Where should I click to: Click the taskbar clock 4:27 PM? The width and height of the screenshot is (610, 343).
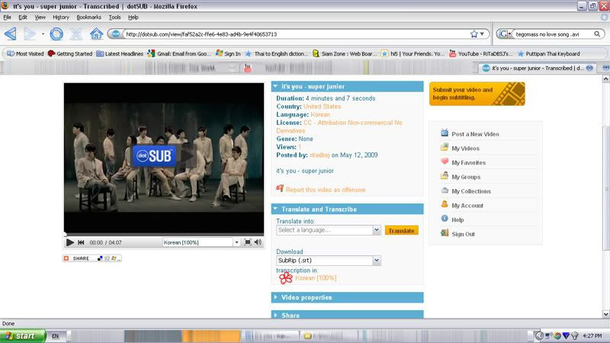tap(592, 335)
